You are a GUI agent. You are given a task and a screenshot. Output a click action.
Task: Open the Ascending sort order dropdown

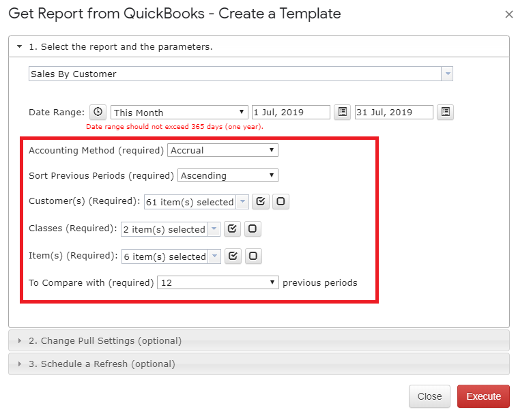(x=228, y=175)
